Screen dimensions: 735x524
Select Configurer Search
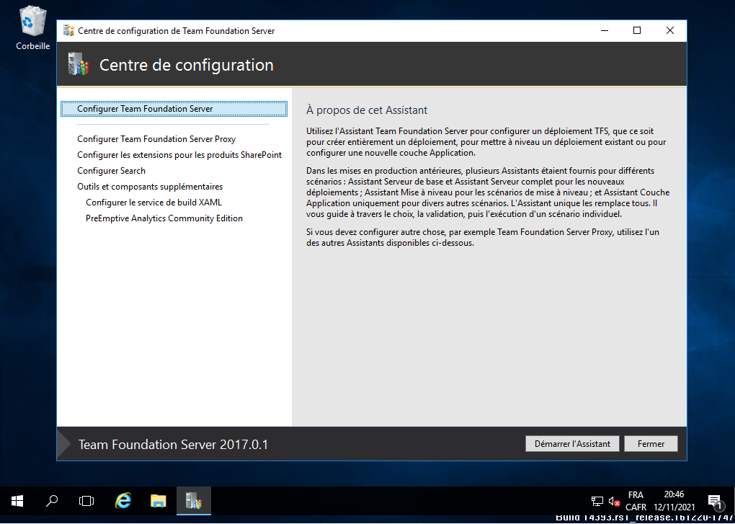tap(111, 171)
